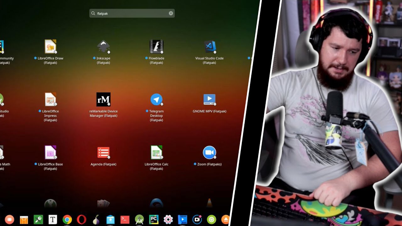Open the orange software store dock icon
Viewport: 402px width, 226px height.
pyautogui.click(x=24, y=220)
